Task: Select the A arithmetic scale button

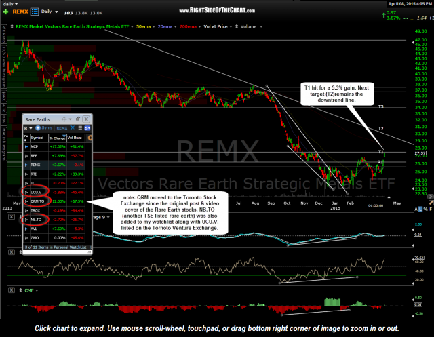Action: 416,210
